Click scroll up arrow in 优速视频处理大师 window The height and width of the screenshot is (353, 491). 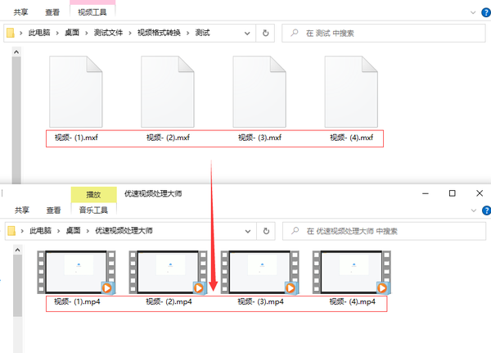(x=17, y=250)
